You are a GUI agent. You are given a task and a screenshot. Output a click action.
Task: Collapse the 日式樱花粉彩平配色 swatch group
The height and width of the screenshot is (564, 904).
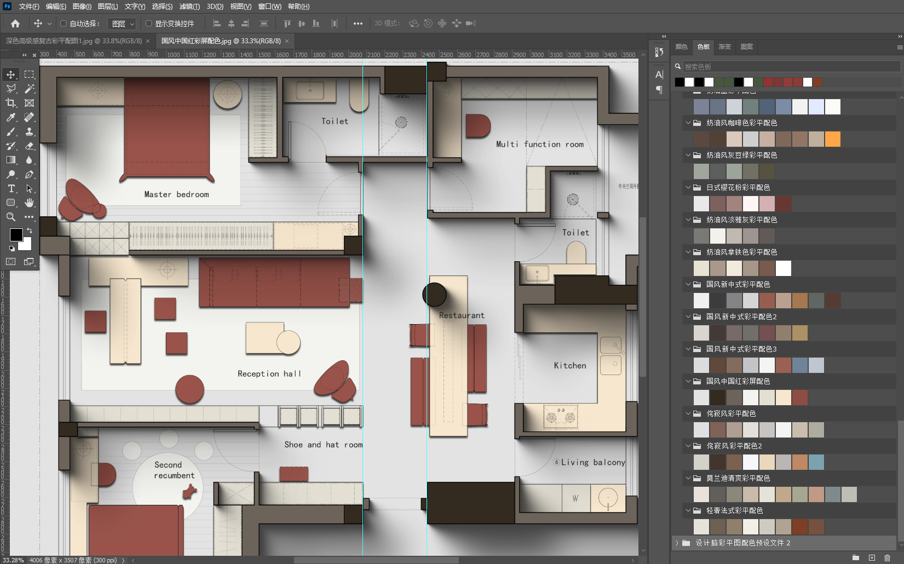(x=688, y=187)
